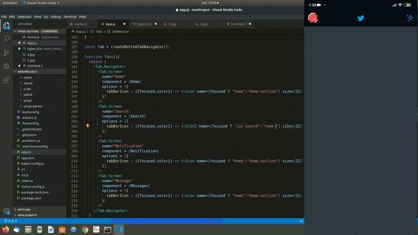Click the errors and warnings status bar item

[10, 221]
